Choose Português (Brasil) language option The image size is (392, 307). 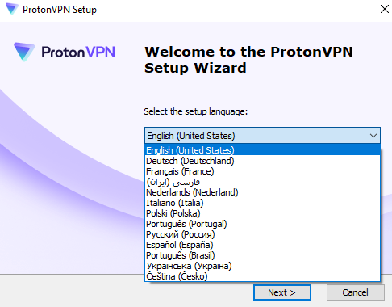tap(262, 255)
